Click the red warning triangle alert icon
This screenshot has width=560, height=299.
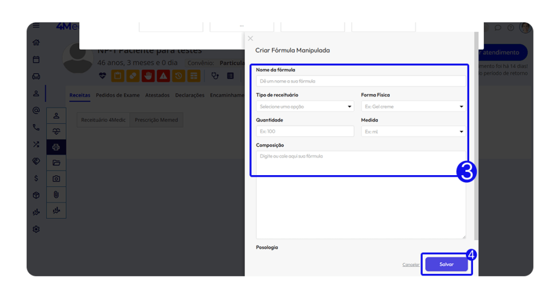coord(163,76)
